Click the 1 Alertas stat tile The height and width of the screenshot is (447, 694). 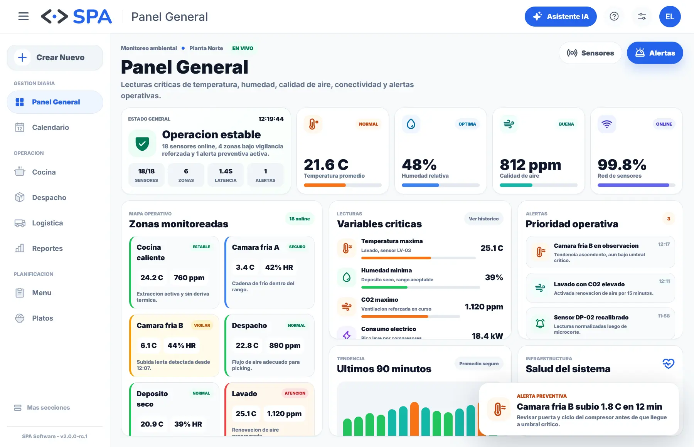point(266,175)
